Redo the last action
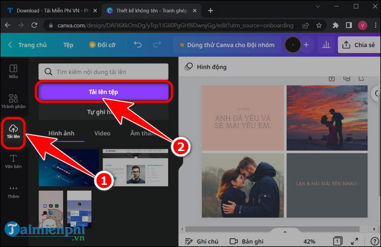Screen dimensions: 381x247 157,45
